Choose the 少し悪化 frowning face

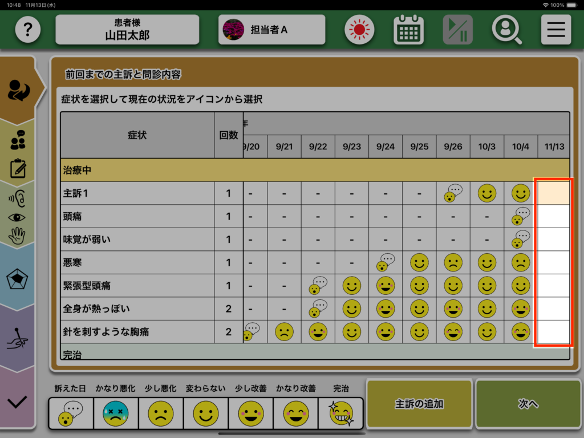click(161, 413)
